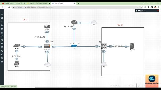
Task: Click the Net cloud below DC-2 Fortinet
Action: click(104, 64)
